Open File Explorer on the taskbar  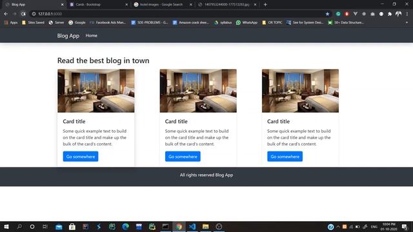click(x=205, y=226)
